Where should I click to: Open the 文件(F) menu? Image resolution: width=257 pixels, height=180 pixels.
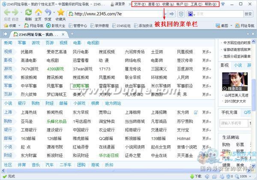click(x=140, y=4)
